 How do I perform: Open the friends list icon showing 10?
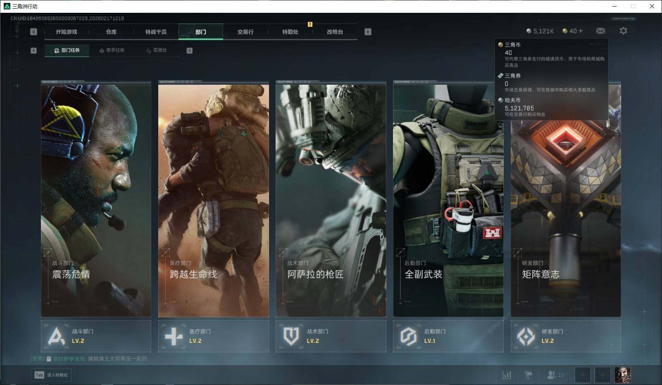pos(555,375)
